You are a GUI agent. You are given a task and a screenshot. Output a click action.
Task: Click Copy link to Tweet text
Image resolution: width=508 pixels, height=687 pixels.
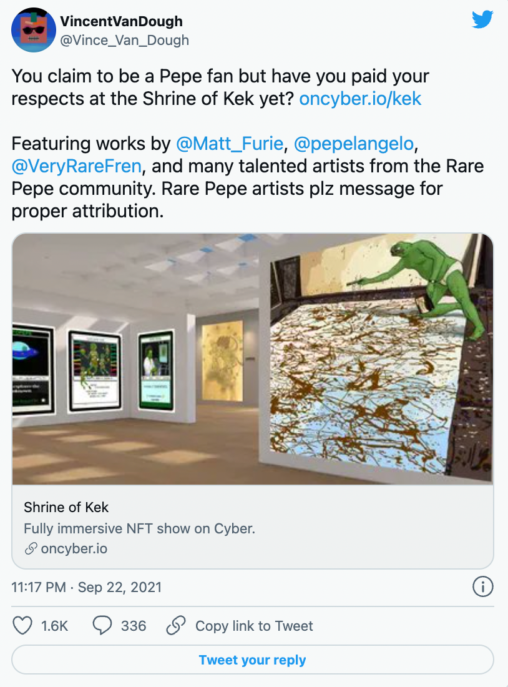[254, 626]
